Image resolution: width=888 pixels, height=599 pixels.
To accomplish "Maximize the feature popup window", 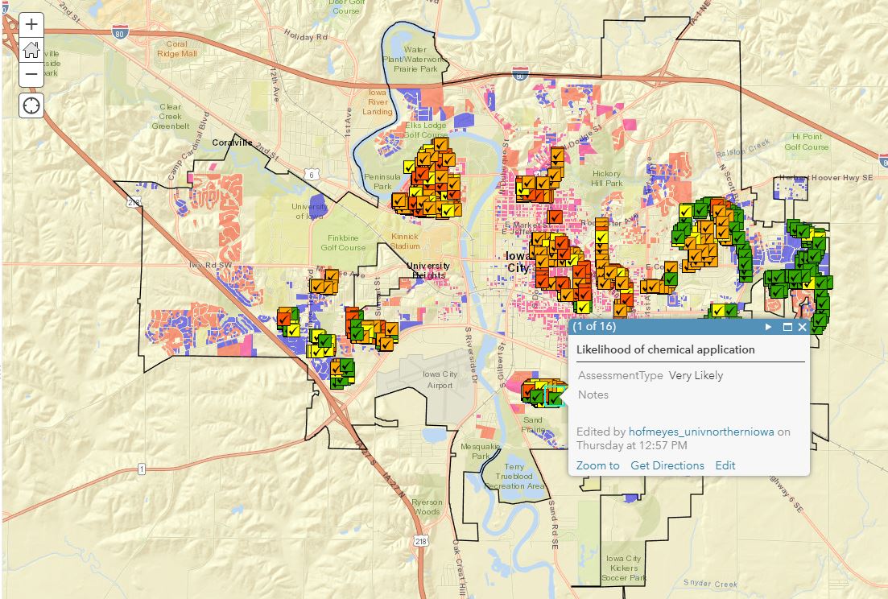I will click(787, 327).
